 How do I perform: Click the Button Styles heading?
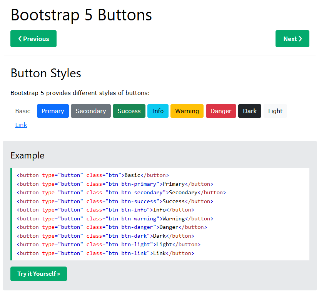coord(46,73)
